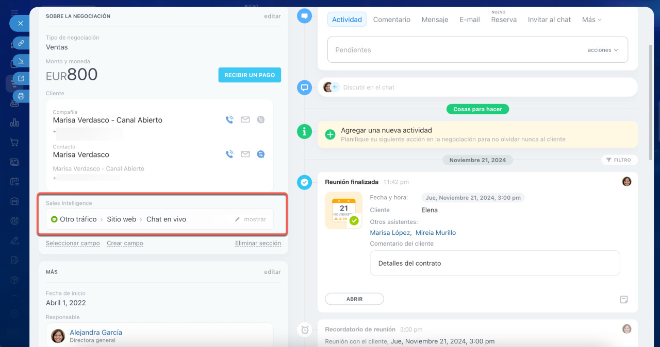Click the copy link side panel button
Image resolution: width=660 pixels, height=347 pixels.
coord(21,43)
